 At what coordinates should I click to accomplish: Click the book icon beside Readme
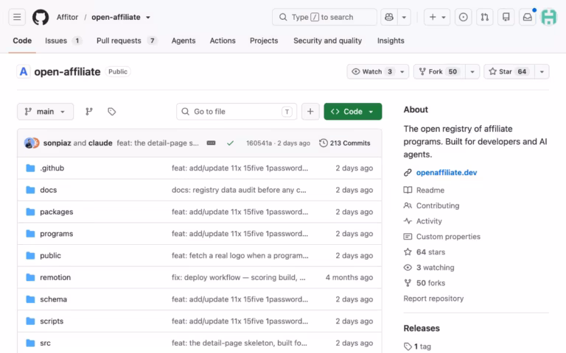[x=408, y=190]
